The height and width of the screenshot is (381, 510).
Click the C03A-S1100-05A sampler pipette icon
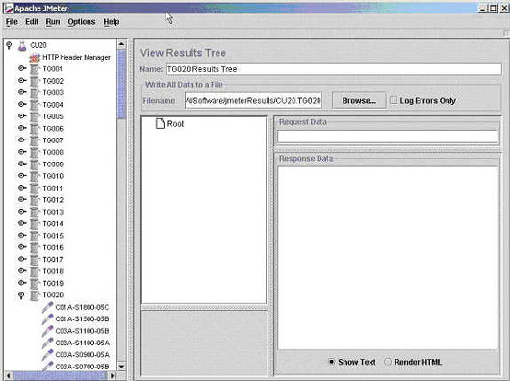47,343
